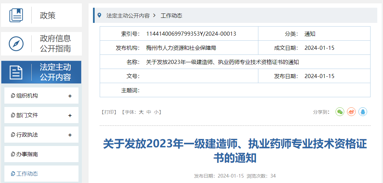Screen dimensions: 383x183
Task: Click the notice headline title
Action: tap(235, 151)
